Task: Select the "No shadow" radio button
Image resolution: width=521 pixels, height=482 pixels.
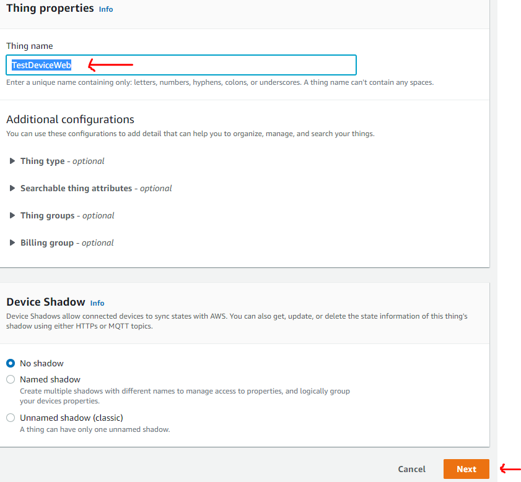Action: tap(11, 364)
